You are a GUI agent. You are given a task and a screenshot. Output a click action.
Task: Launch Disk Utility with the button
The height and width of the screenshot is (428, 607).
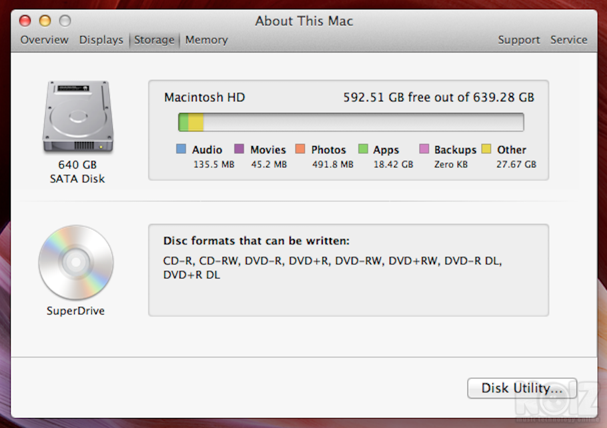click(x=522, y=388)
